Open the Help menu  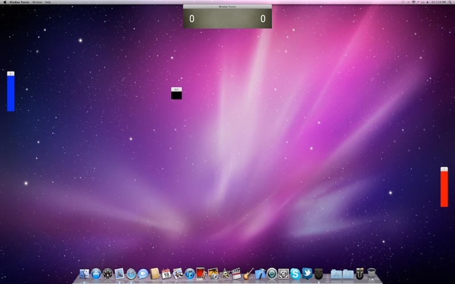48,2
